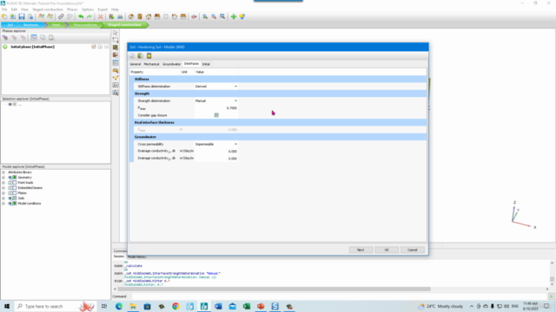Switch to the Groundwater tab

coord(172,64)
